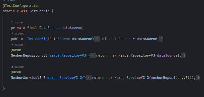This screenshot has width=204, height=97.
Task: Click MemberRepositoryV3 constructor call after new
Action: [x=137, y=56]
